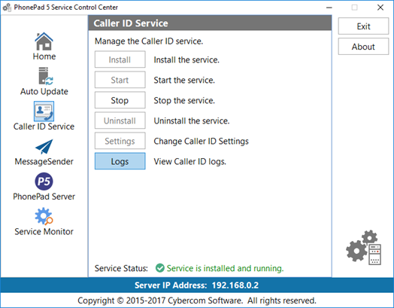Click the Cybercom Software copyright text
This screenshot has height=308, width=394.
(x=197, y=300)
